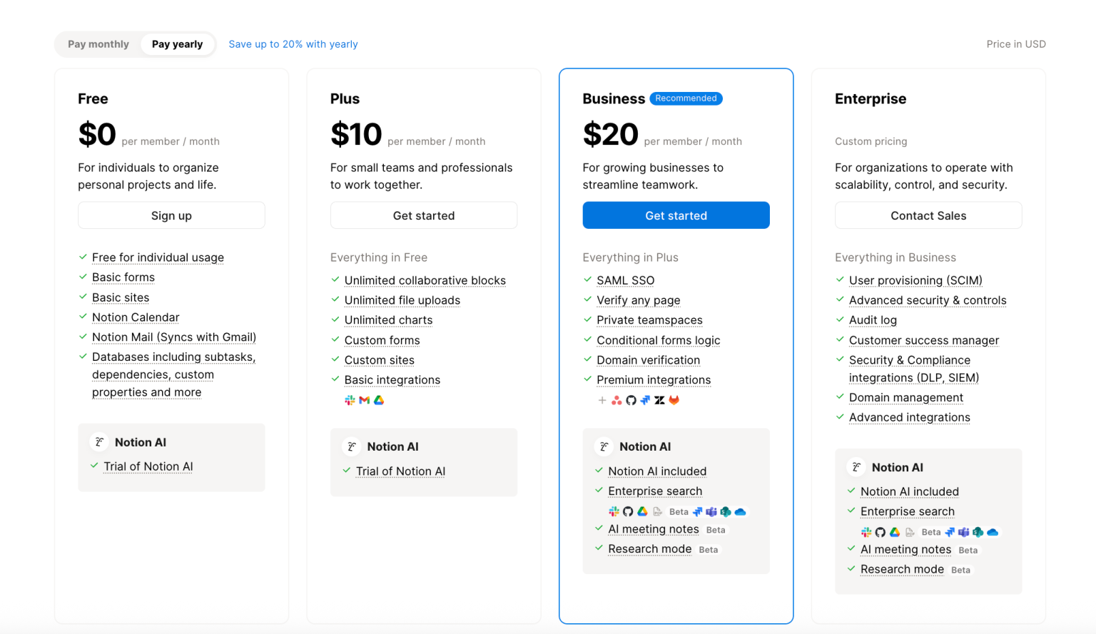
Task: Click the PDF icon under Enterprise search
Action: [656, 512]
